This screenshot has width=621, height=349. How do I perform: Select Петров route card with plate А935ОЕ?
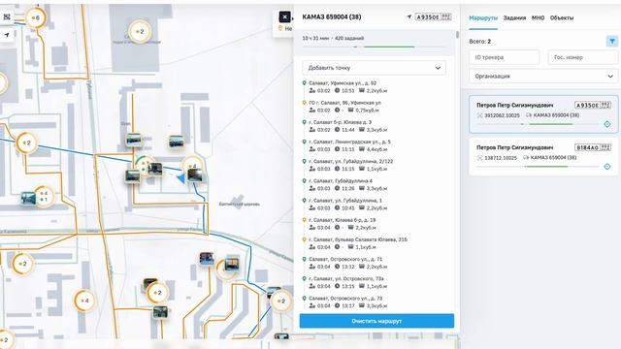coord(543,114)
